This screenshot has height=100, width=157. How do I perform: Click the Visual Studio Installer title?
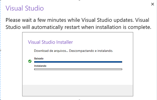coord(50,42)
